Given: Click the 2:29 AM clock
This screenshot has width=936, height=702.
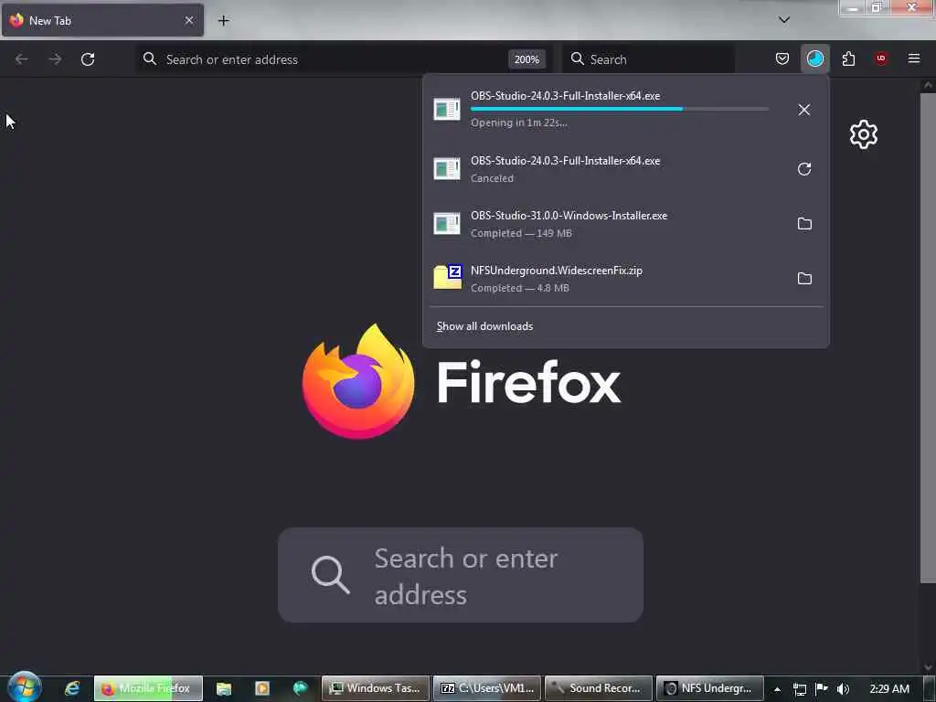Looking at the screenshot, I should [889, 688].
